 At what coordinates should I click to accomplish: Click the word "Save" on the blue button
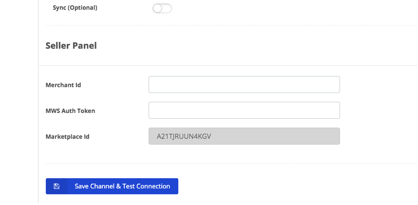coord(81,186)
